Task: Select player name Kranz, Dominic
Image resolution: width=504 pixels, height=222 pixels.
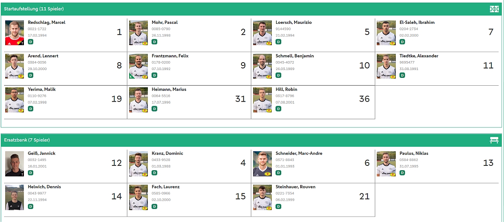Action: 167,153
